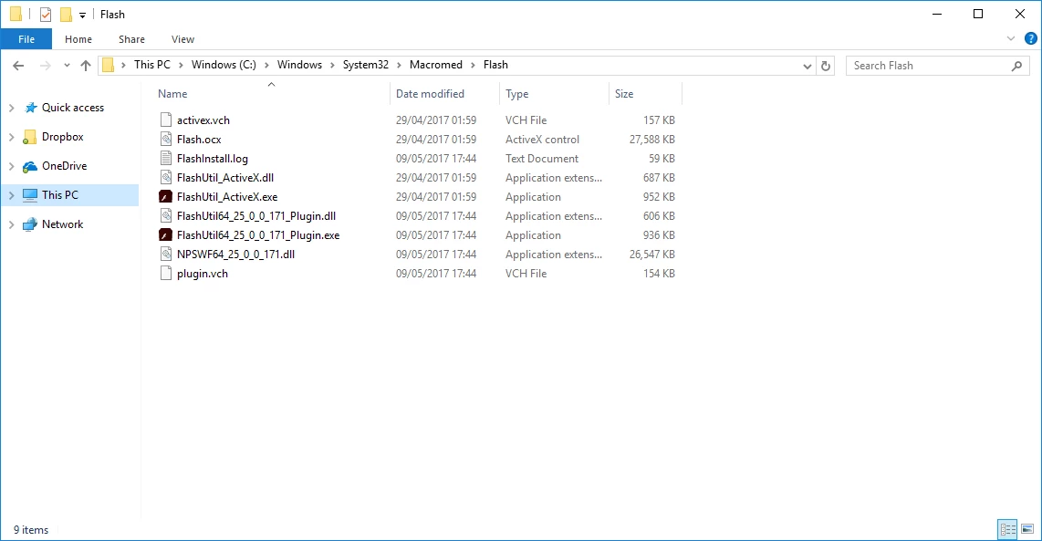The width and height of the screenshot is (1042, 541).
Task: Click the ActiveX control type cell
Action: [542, 140]
